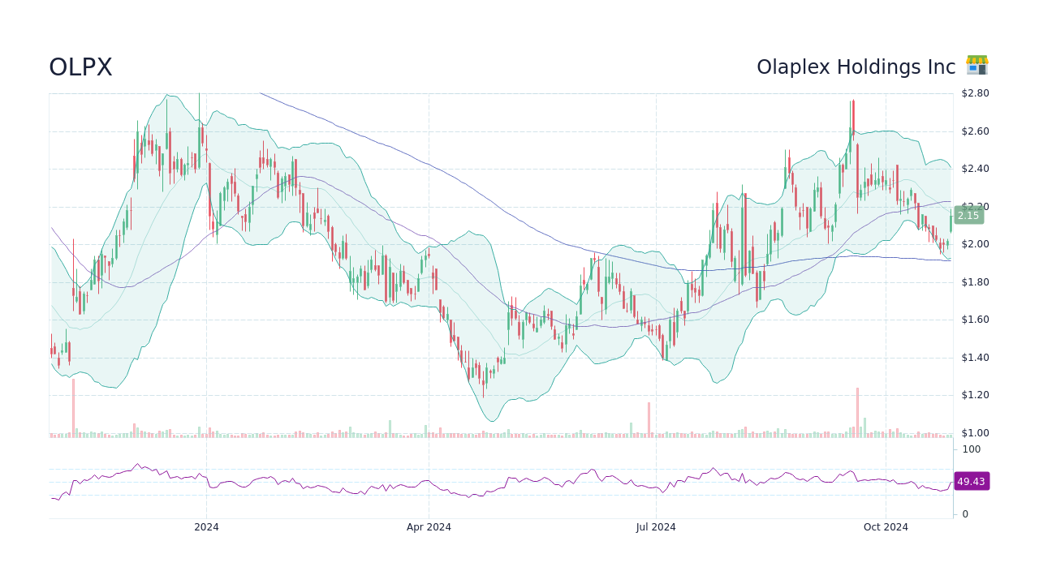Click the $1.20 price axis label
Screen dimensions: 1039x584
pos(975,395)
